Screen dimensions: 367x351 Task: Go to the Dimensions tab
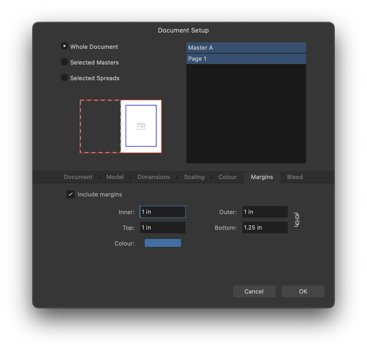point(154,177)
